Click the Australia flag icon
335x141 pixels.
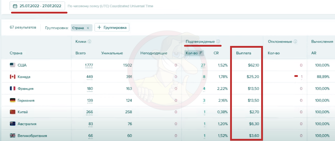click(12, 124)
